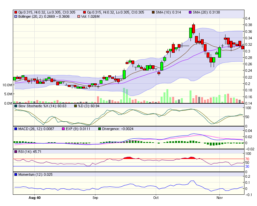Toggle the EXP (9) signal line legend
The width and height of the screenshot is (257, 206).
tap(63, 128)
